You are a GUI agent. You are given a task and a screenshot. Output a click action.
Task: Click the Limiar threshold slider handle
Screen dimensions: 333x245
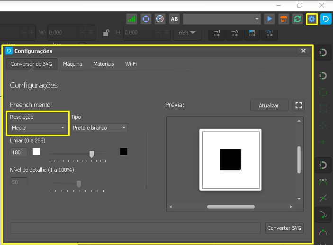[x=91, y=154]
